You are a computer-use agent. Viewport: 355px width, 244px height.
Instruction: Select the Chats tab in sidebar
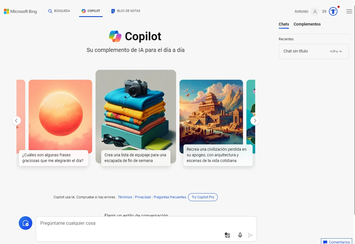click(284, 24)
